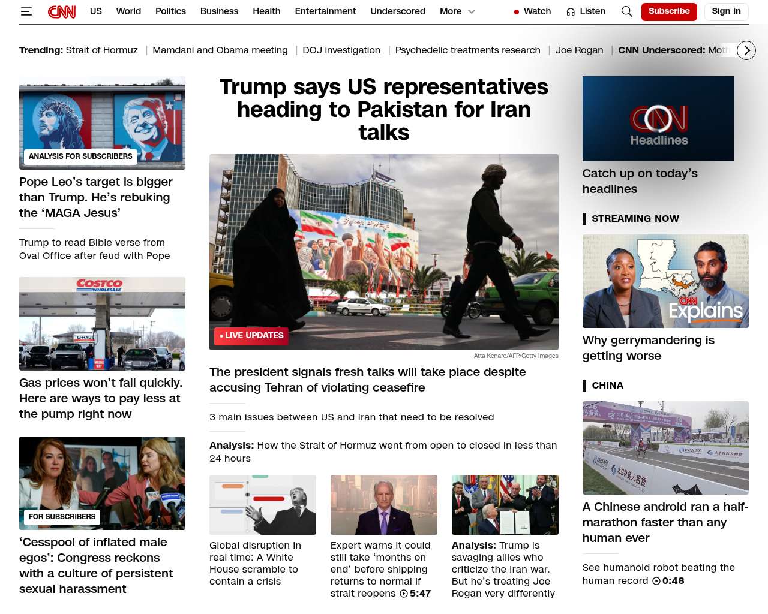Click the Watch link in header
Viewport: 768px width, 614px height.
pos(537,11)
